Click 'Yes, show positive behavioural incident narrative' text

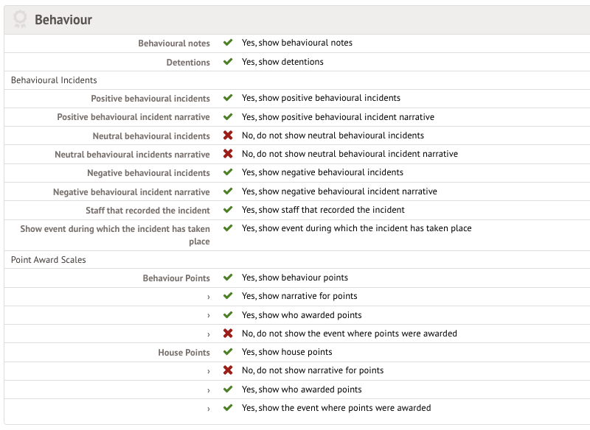(x=338, y=117)
